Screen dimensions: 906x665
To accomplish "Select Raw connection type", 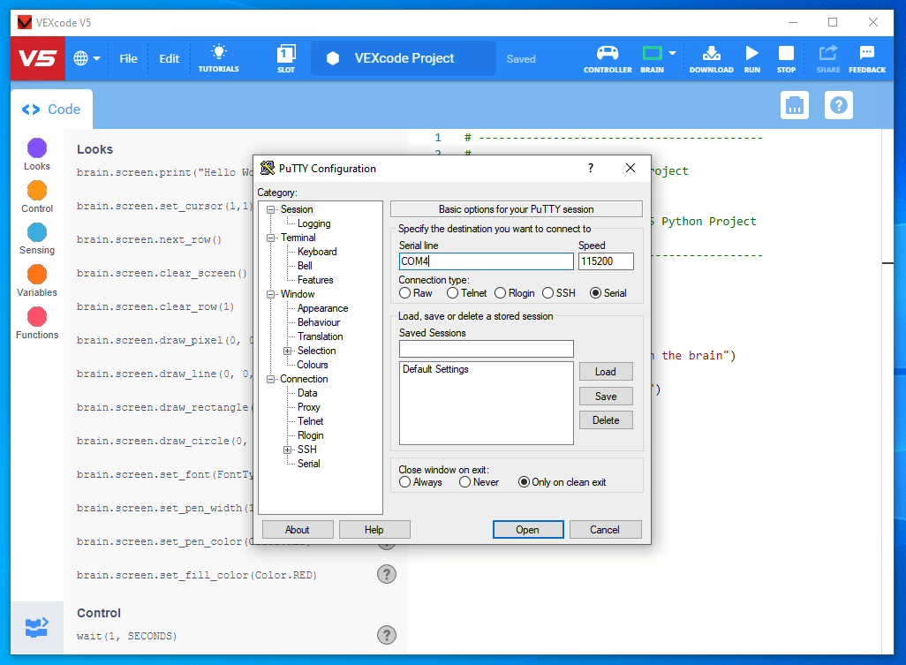I will click(x=405, y=293).
